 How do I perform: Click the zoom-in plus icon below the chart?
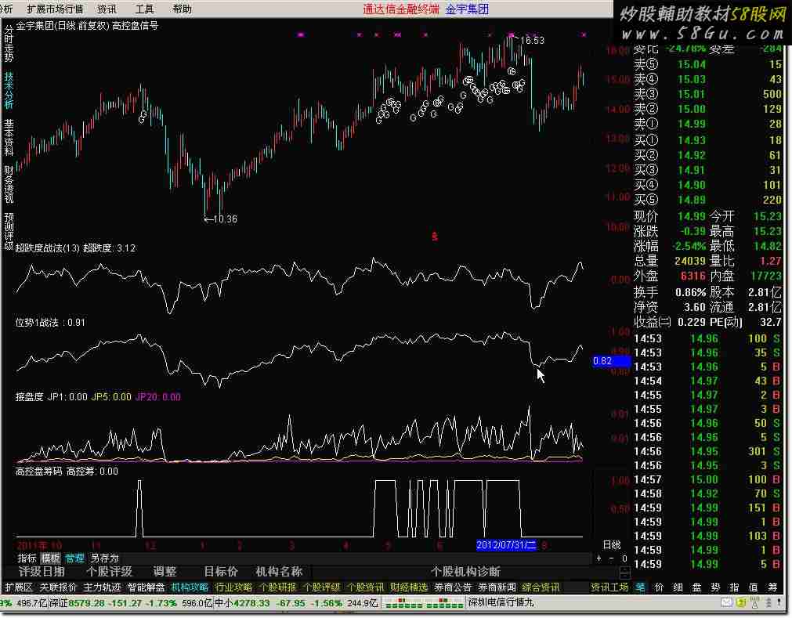tap(599, 558)
